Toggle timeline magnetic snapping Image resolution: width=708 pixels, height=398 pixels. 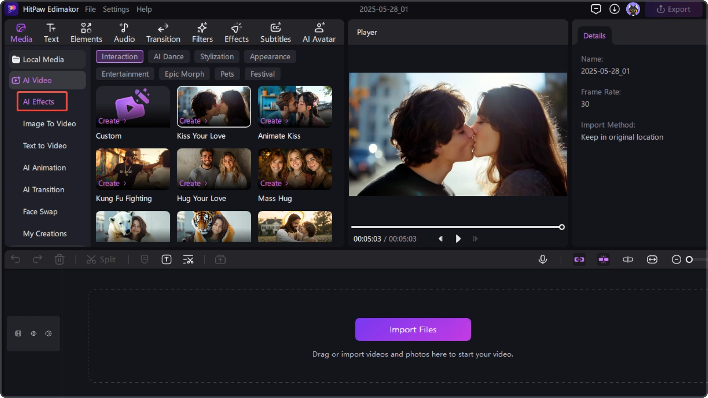pyautogui.click(x=604, y=259)
